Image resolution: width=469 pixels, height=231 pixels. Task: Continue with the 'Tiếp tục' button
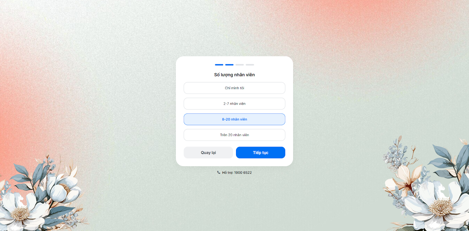261,152
